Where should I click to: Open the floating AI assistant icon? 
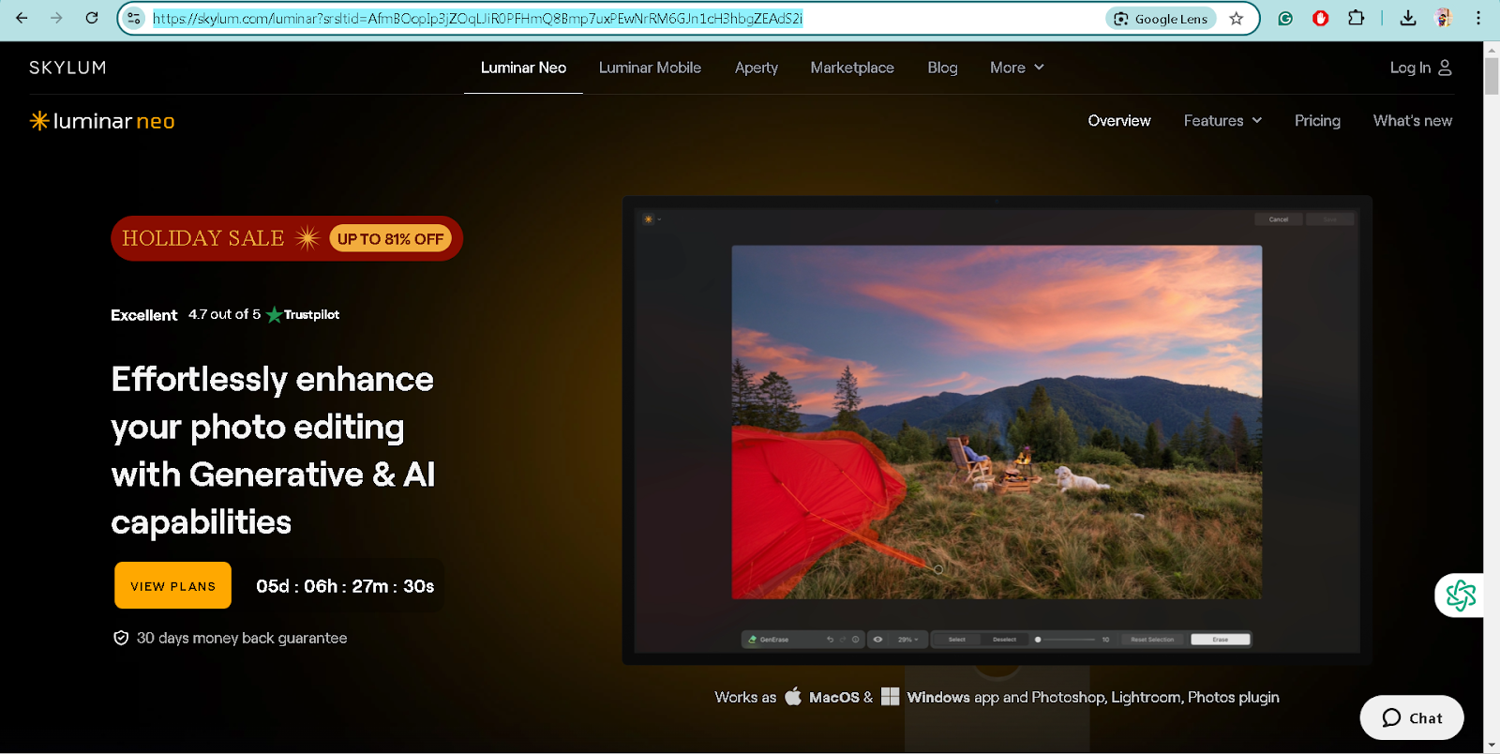pos(1461,596)
